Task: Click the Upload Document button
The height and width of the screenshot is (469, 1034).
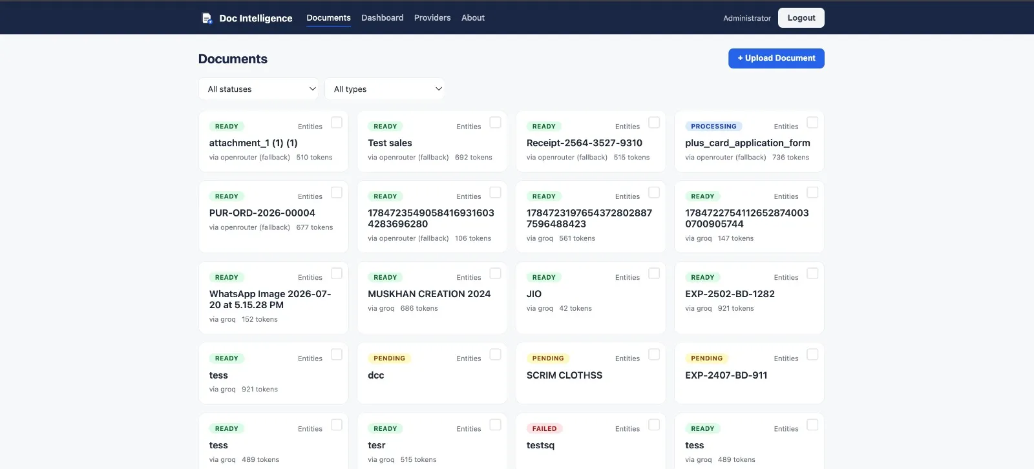Action: pos(776,58)
